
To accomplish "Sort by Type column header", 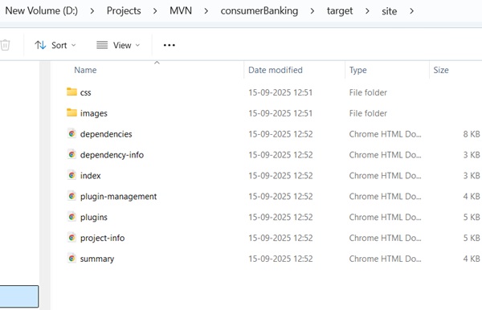I will pos(357,70).
